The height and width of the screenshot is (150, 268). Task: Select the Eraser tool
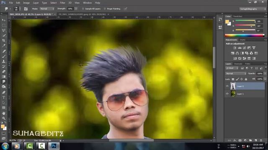click(4, 71)
